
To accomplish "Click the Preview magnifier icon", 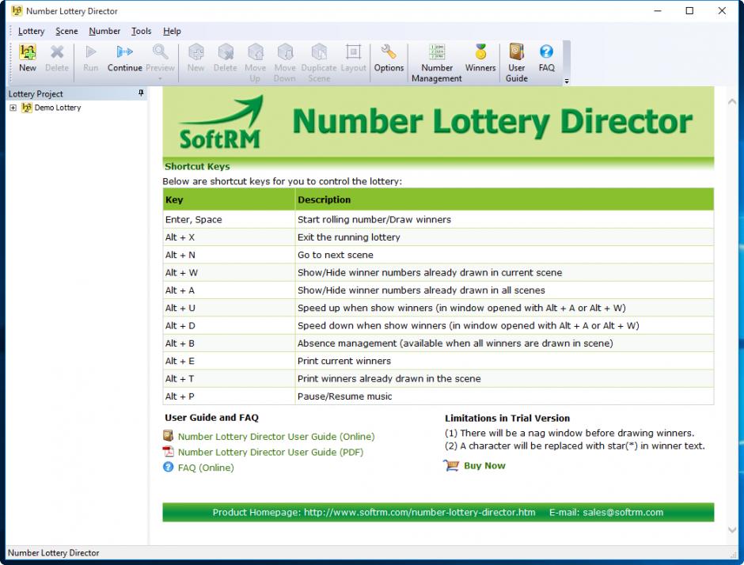I will coord(160,52).
